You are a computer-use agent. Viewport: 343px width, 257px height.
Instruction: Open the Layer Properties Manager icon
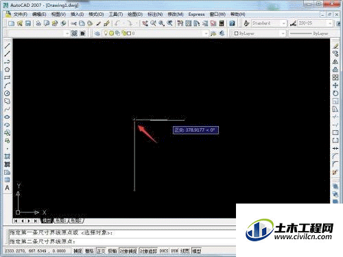coord(97,34)
